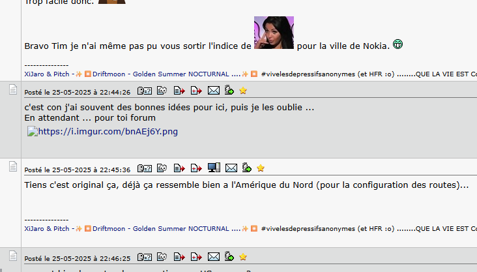Click the envelope icon on the 22:46:25 post
The height and width of the screenshot is (272, 477).
pyautogui.click(x=214, y=257)
